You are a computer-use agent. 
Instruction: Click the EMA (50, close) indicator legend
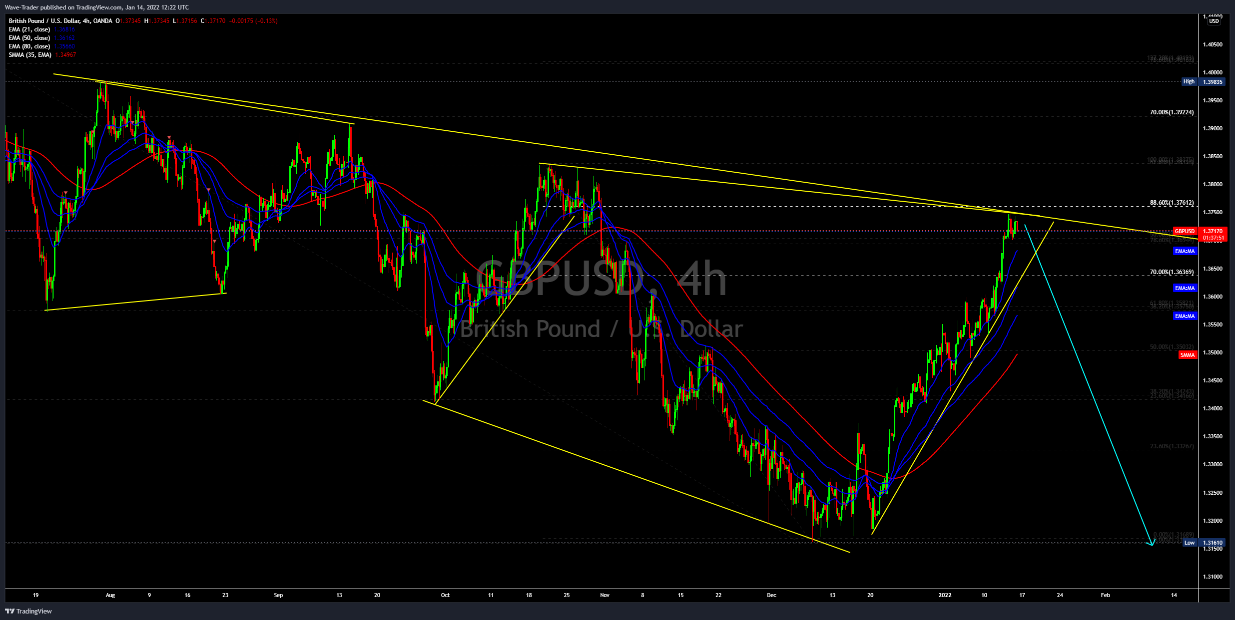pos(29,38)
